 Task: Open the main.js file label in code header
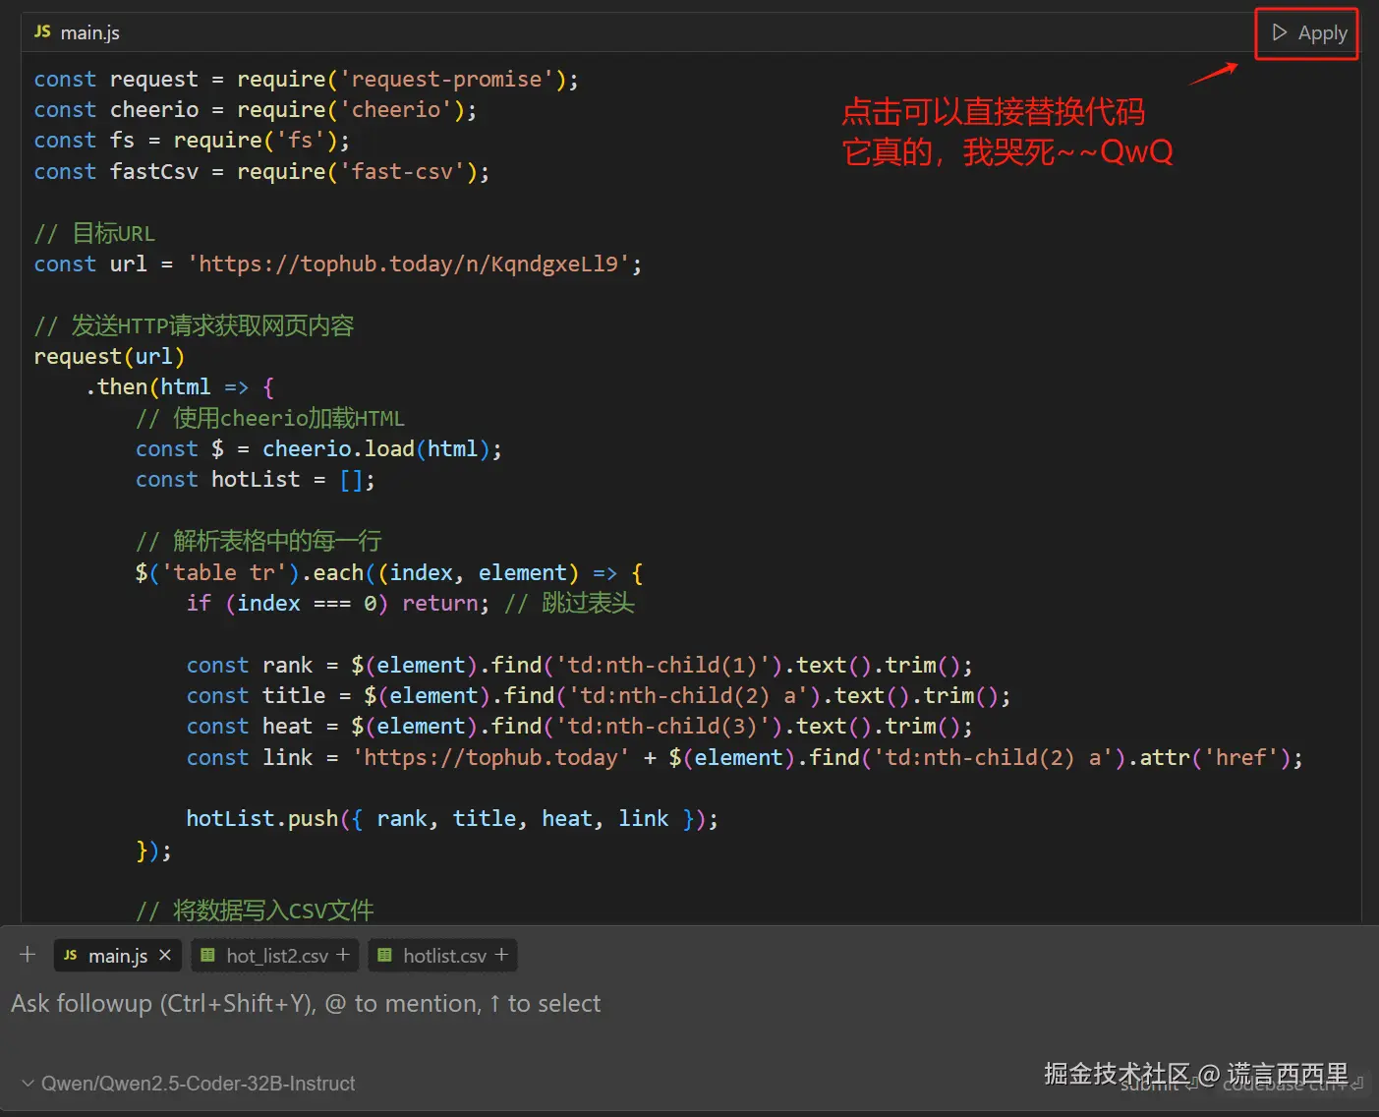pyautogui.click(x=90, y=32)
